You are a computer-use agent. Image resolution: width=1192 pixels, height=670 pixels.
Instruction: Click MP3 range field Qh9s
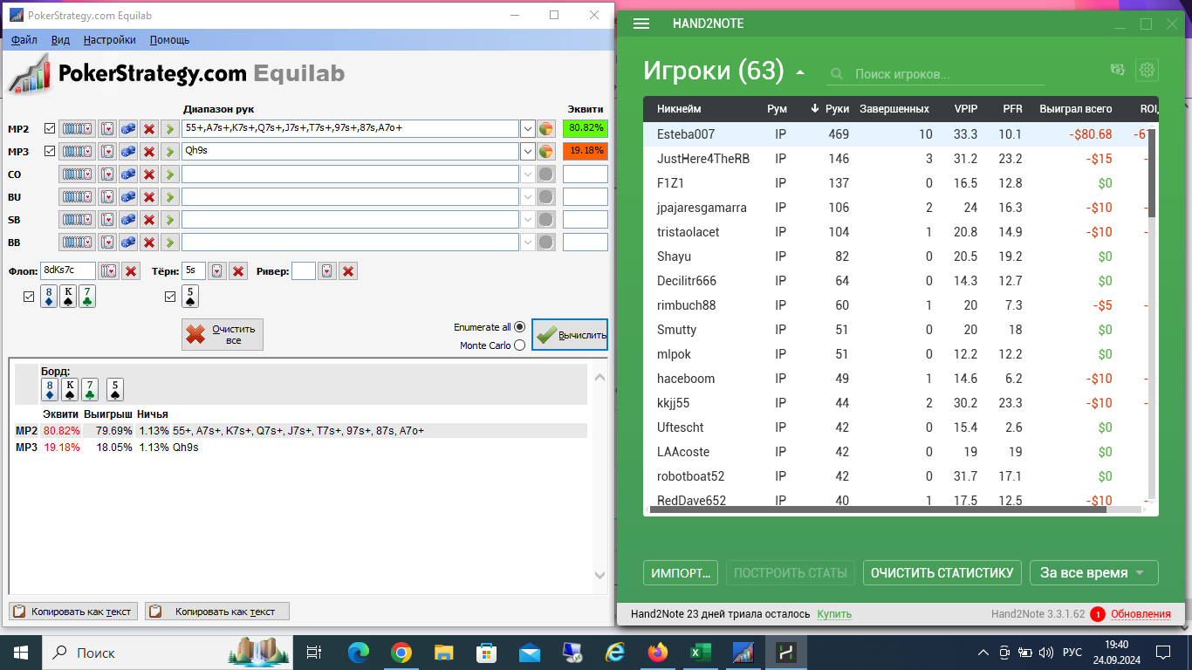pyautogui.click(x=350, y=151)
